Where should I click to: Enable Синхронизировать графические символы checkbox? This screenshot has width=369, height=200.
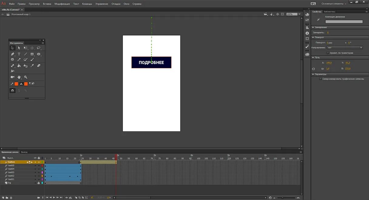click(320, 79)
